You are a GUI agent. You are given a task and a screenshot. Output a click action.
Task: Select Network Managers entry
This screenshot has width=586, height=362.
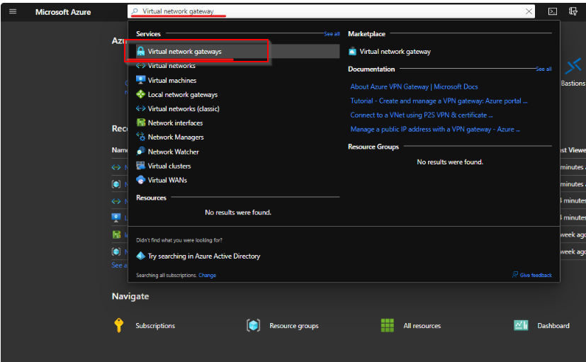click(176, 137)
